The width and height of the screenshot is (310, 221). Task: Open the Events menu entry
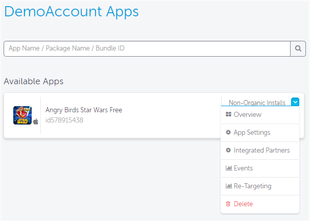[x=259, y=168]
